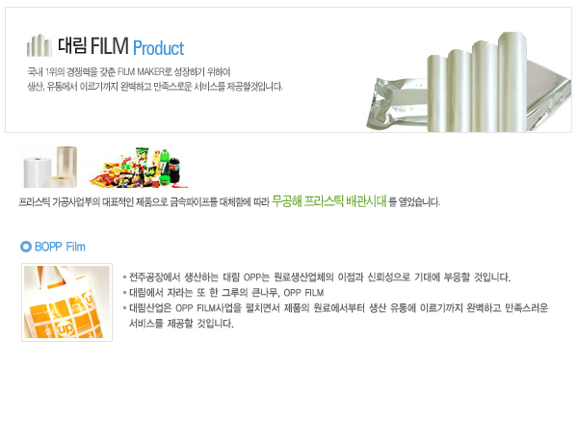Click the film rolls product image
The width and height of the screenshot is (578, 421).
tap(50, 167)
